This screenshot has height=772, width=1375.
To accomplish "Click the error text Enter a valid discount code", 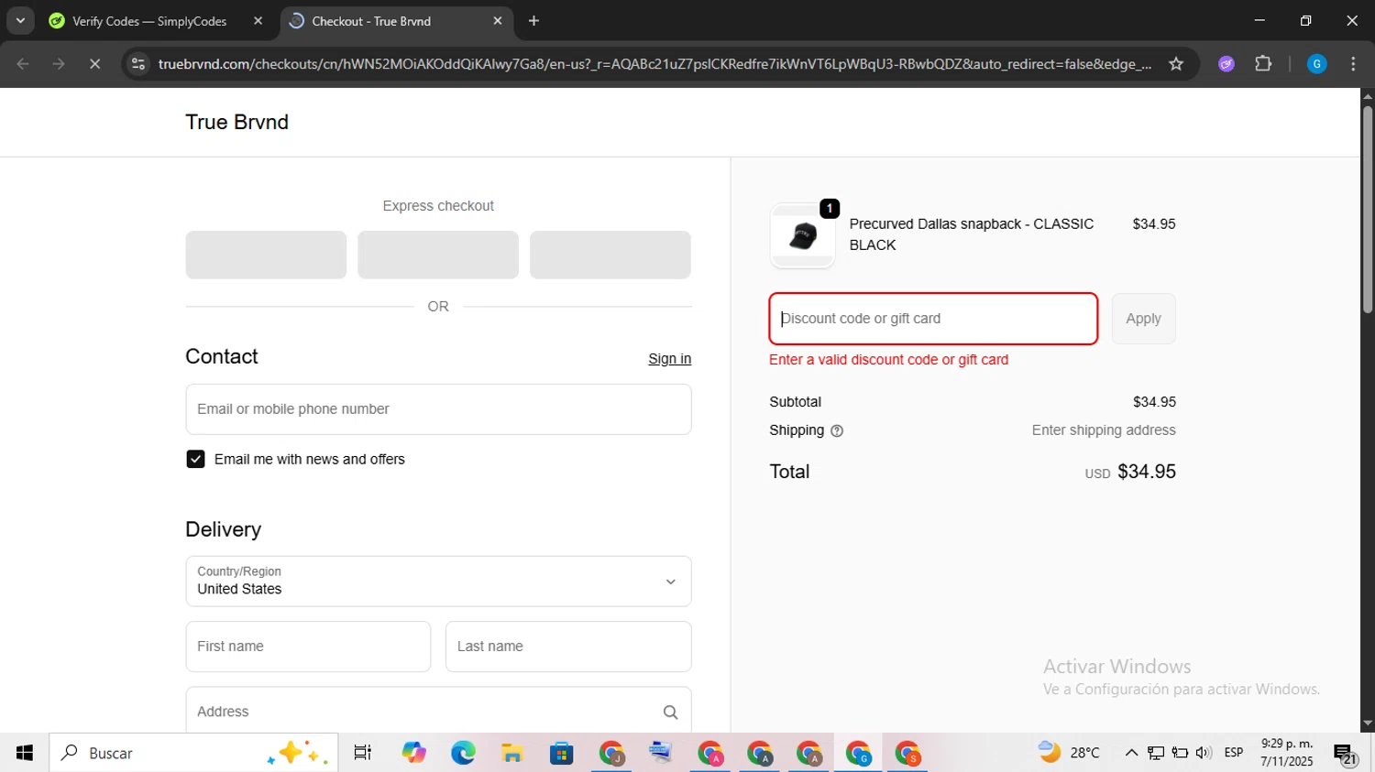I will pyautogui.click(x=888, y=360).
